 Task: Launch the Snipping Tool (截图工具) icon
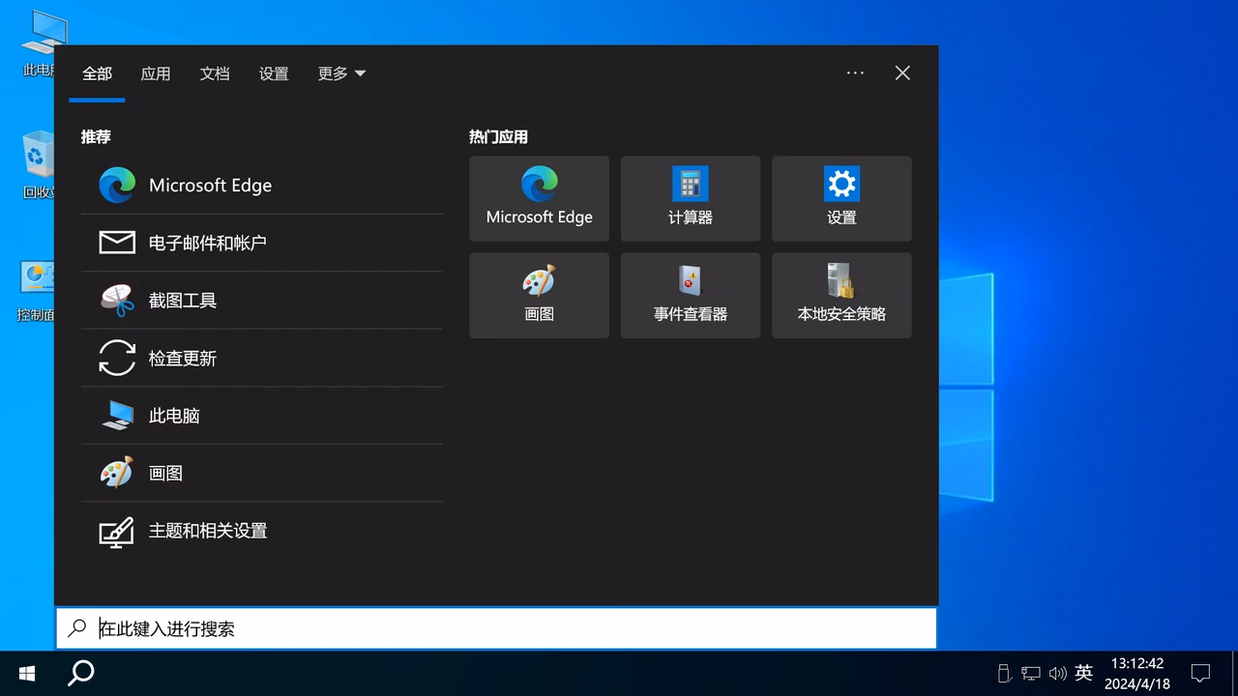(117, 300)
